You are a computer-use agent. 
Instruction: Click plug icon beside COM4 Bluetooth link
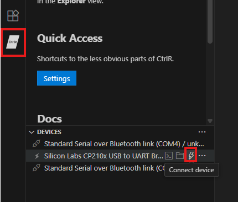click(37, 143)
